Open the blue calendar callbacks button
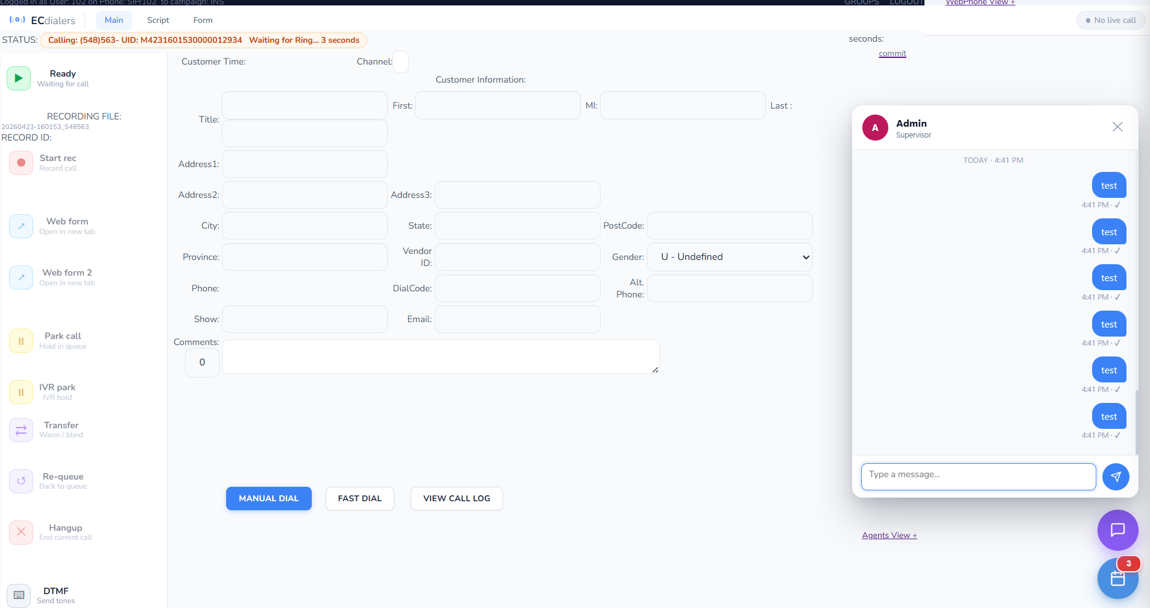 [1117, 578]
